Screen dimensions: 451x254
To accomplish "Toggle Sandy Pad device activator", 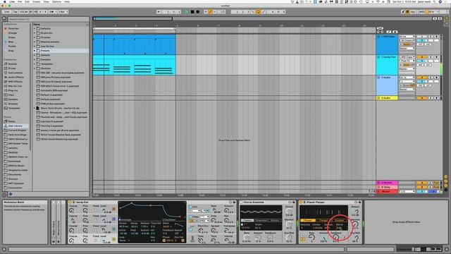I will click(x=70, y=202).
